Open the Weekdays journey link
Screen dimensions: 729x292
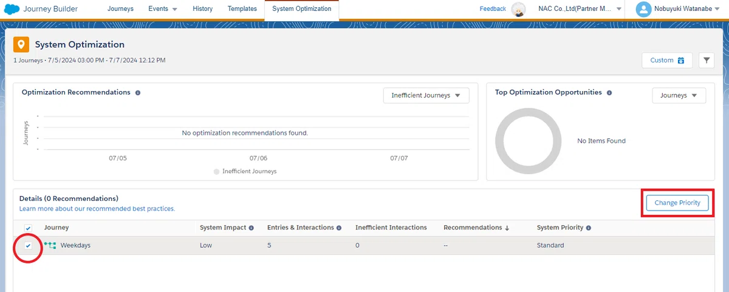click(x=75, y=245)
